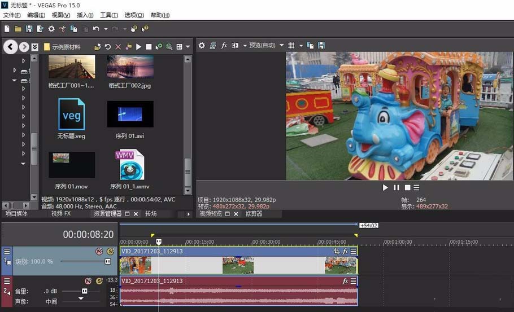Stop file preview in explorer toolbar
This screenshot has width=514, height=312.
coord(149,47)
